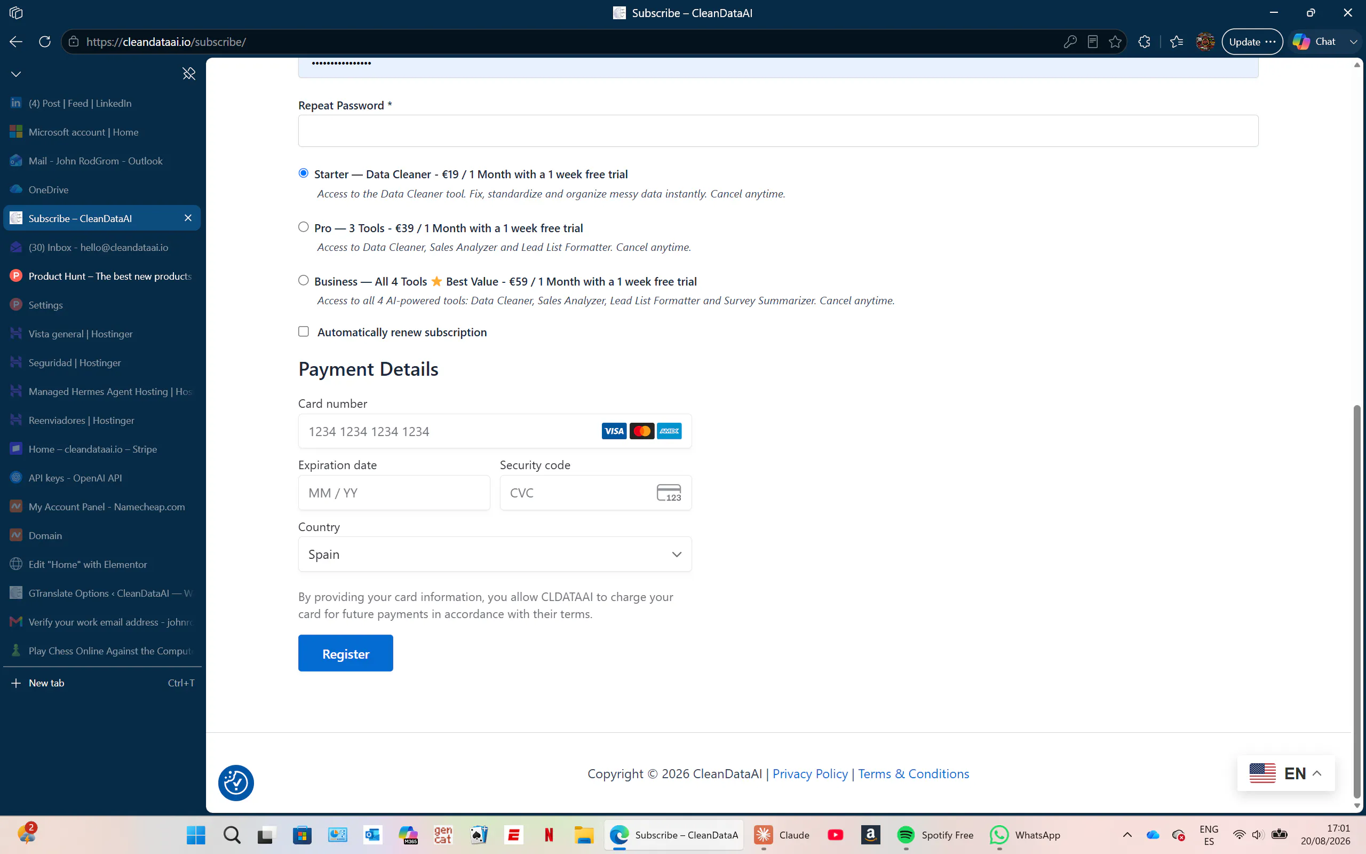Open a New tab
The height and width of the screenshot is (854, 1366).
pos(101,683)
